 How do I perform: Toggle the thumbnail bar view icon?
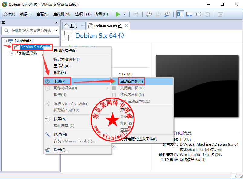point(189,14)
